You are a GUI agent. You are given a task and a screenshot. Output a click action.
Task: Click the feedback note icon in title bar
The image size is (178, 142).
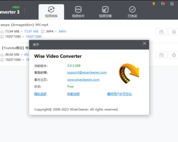pos(172,4)
